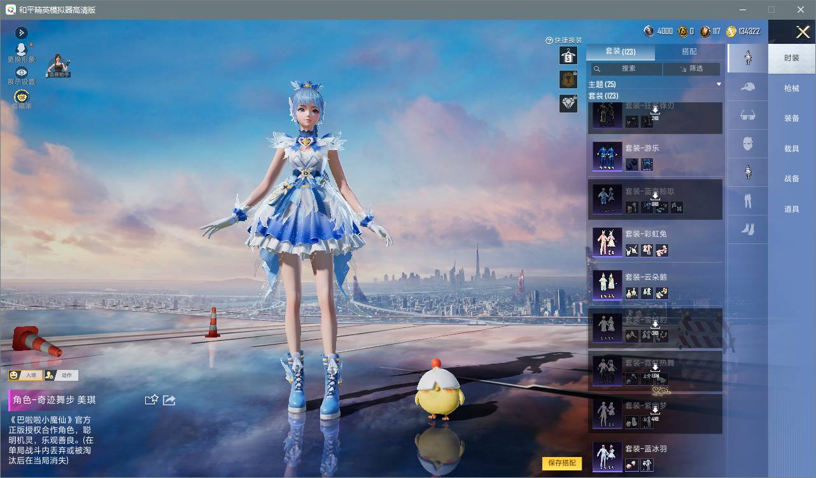This screenshot has height=478, width=816.
Task: Select the locked gold trophy preset icon
Action: click(x=568, y=79)
